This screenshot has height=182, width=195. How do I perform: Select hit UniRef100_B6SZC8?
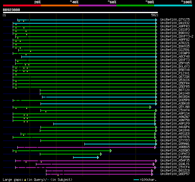pos(175,171)
